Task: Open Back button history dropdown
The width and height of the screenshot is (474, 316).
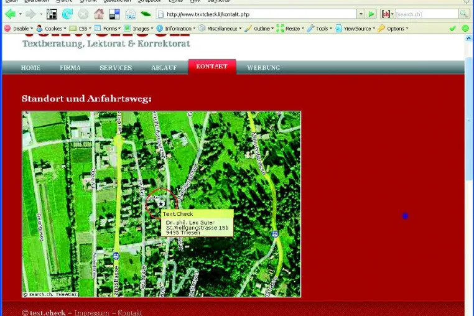Action: click(x=21, y=14)
